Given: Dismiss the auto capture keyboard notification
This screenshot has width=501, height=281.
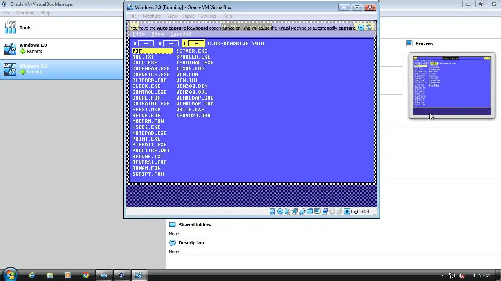Looking at the screenshot, I should 361,28.
